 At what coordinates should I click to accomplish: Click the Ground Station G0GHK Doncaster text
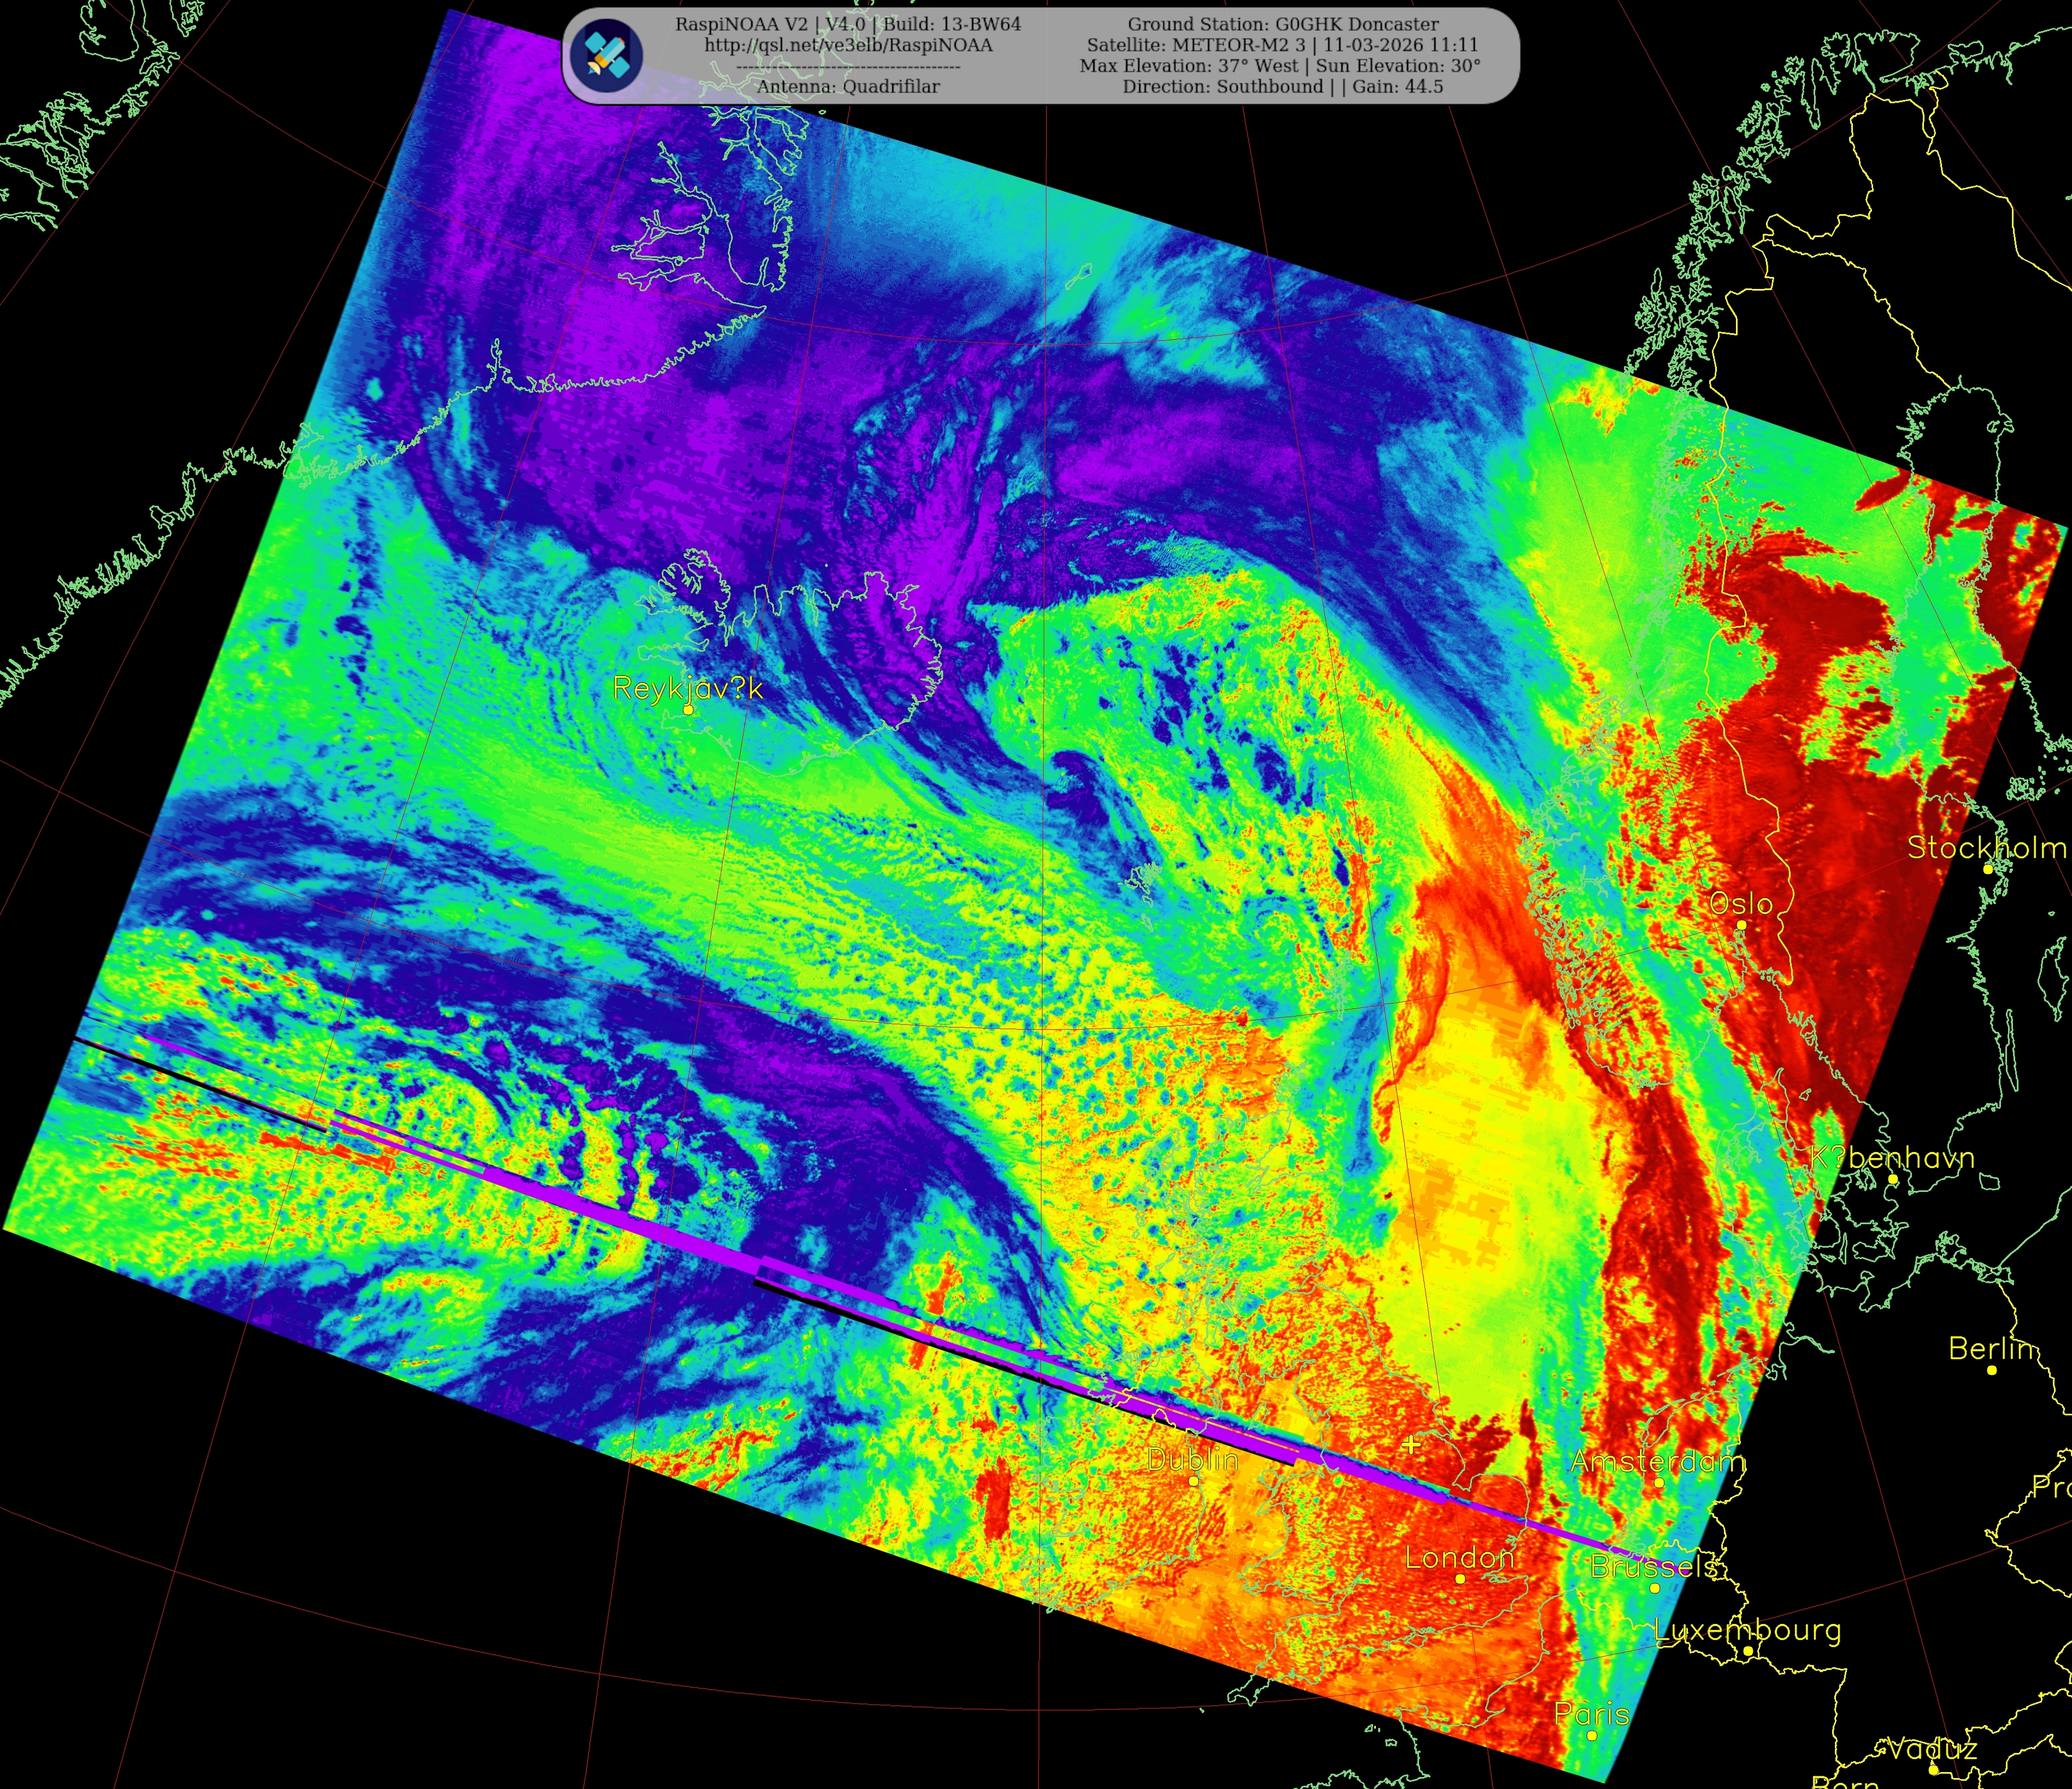pyautogui.click(x=1283, y=24)
